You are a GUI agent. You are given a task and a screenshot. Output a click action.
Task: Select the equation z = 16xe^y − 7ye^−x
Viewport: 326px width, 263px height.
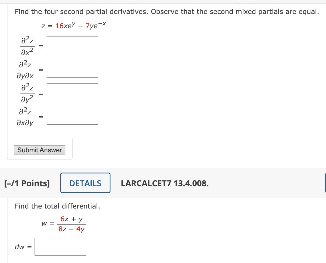click(x=74, y=25)
